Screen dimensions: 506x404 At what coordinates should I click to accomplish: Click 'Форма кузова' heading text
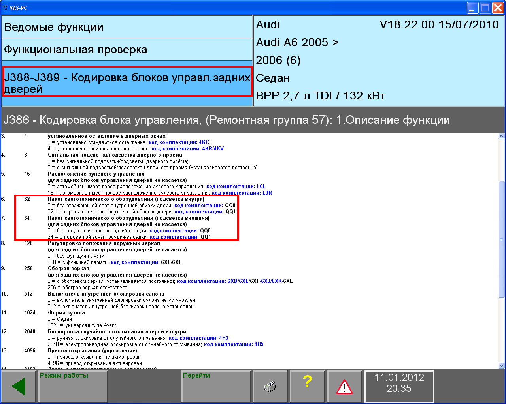click(66, 313)
